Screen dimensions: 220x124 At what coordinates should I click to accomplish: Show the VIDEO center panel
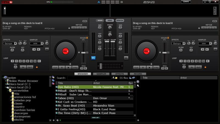coord(110,20)
